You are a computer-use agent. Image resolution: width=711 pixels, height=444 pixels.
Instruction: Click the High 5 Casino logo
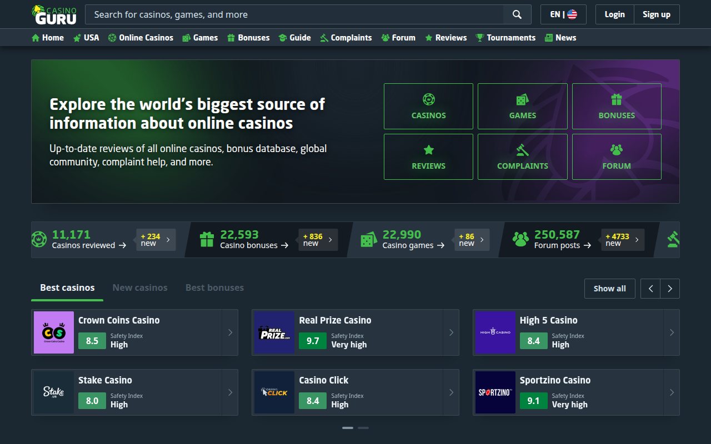pos(495,332)
